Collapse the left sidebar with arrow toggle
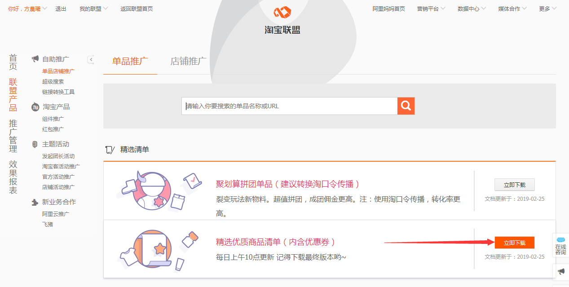Image resolution: width=569 pixels, height=287 pixels. click(x=91, y=59)
